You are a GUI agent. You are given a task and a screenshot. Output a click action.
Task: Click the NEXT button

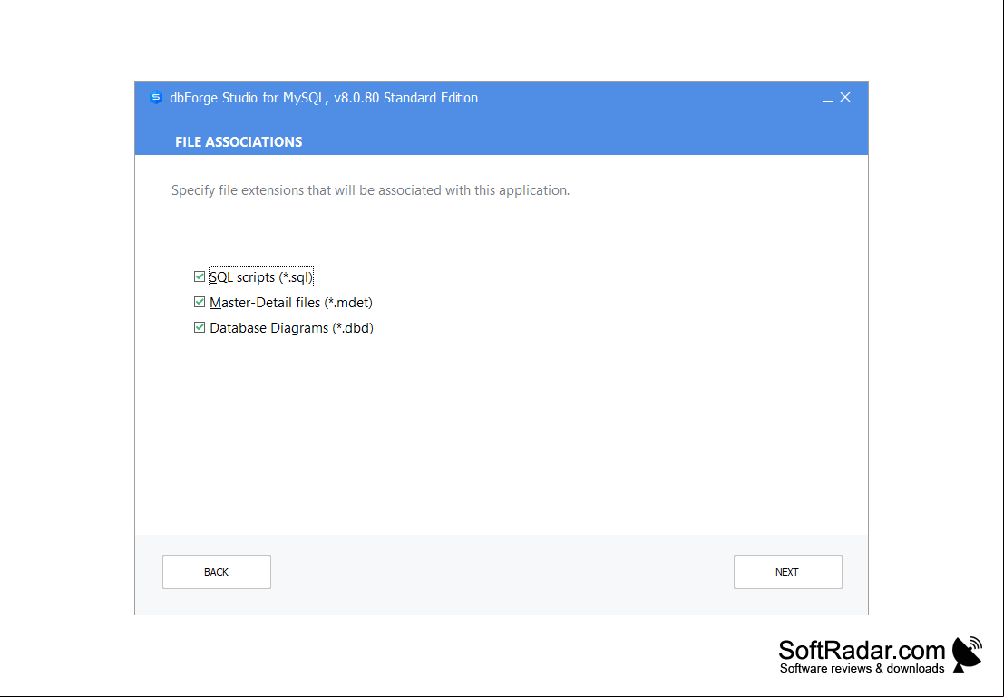[x=787, y=572]
